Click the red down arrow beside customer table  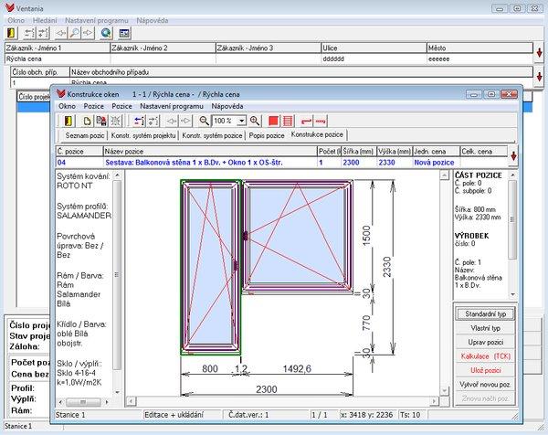coord(538,52)
